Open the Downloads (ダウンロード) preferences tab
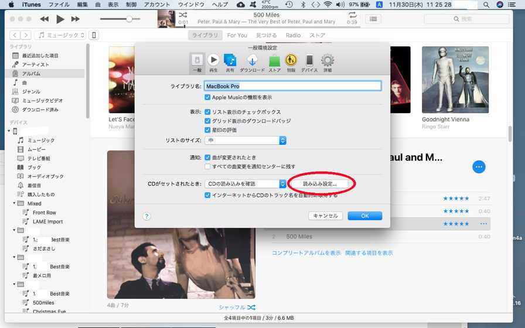The image size is (525, 328). [x=252, y=63]
